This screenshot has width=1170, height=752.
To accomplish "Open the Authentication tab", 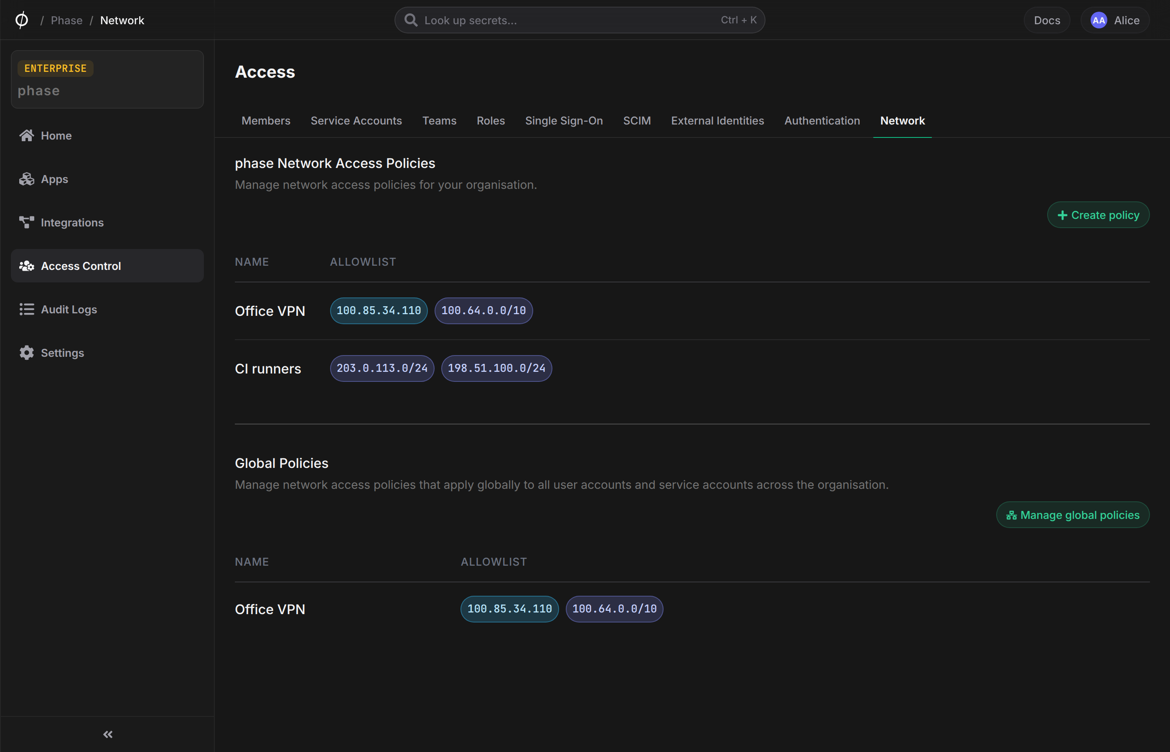I will click(822, 121).
